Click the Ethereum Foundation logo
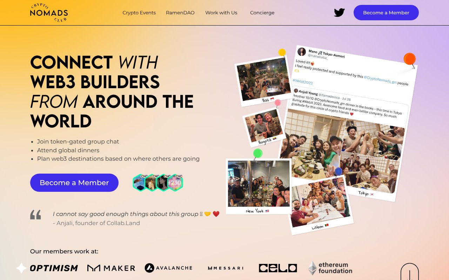The width and height of the screenshot is (449, 280). (330, 268)
